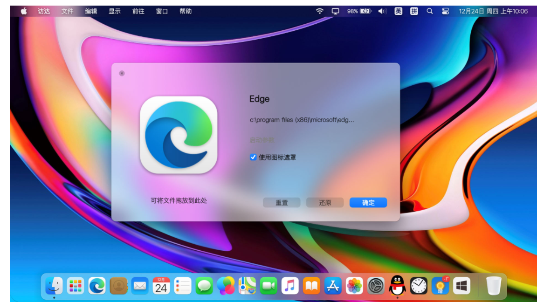Click the date and time display
Image resolution: width=537 pixels, height=302 pixels.
(x=493, y=11)
